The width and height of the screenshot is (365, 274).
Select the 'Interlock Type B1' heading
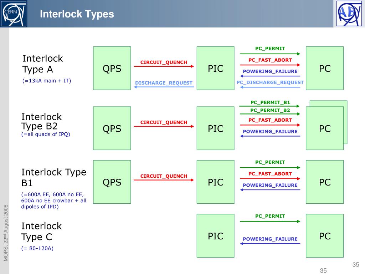54,178
